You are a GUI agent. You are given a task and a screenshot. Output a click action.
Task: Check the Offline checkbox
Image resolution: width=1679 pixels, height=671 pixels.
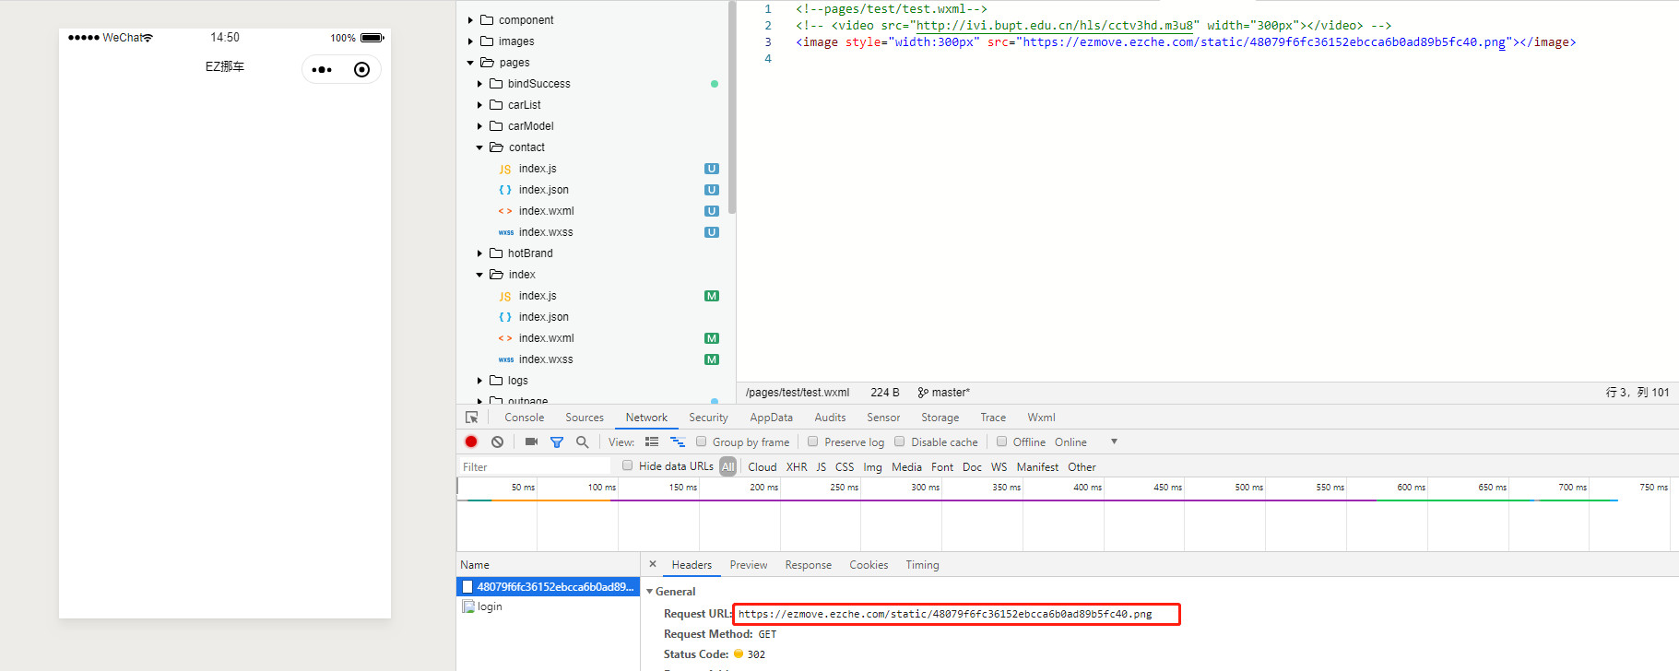click(1002, 441)
